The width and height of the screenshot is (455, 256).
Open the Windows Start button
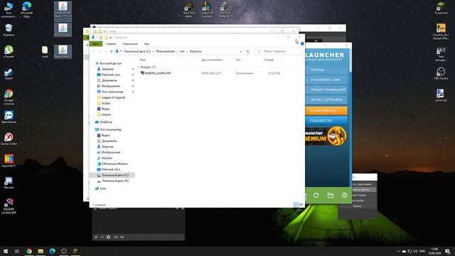point(5,251)
